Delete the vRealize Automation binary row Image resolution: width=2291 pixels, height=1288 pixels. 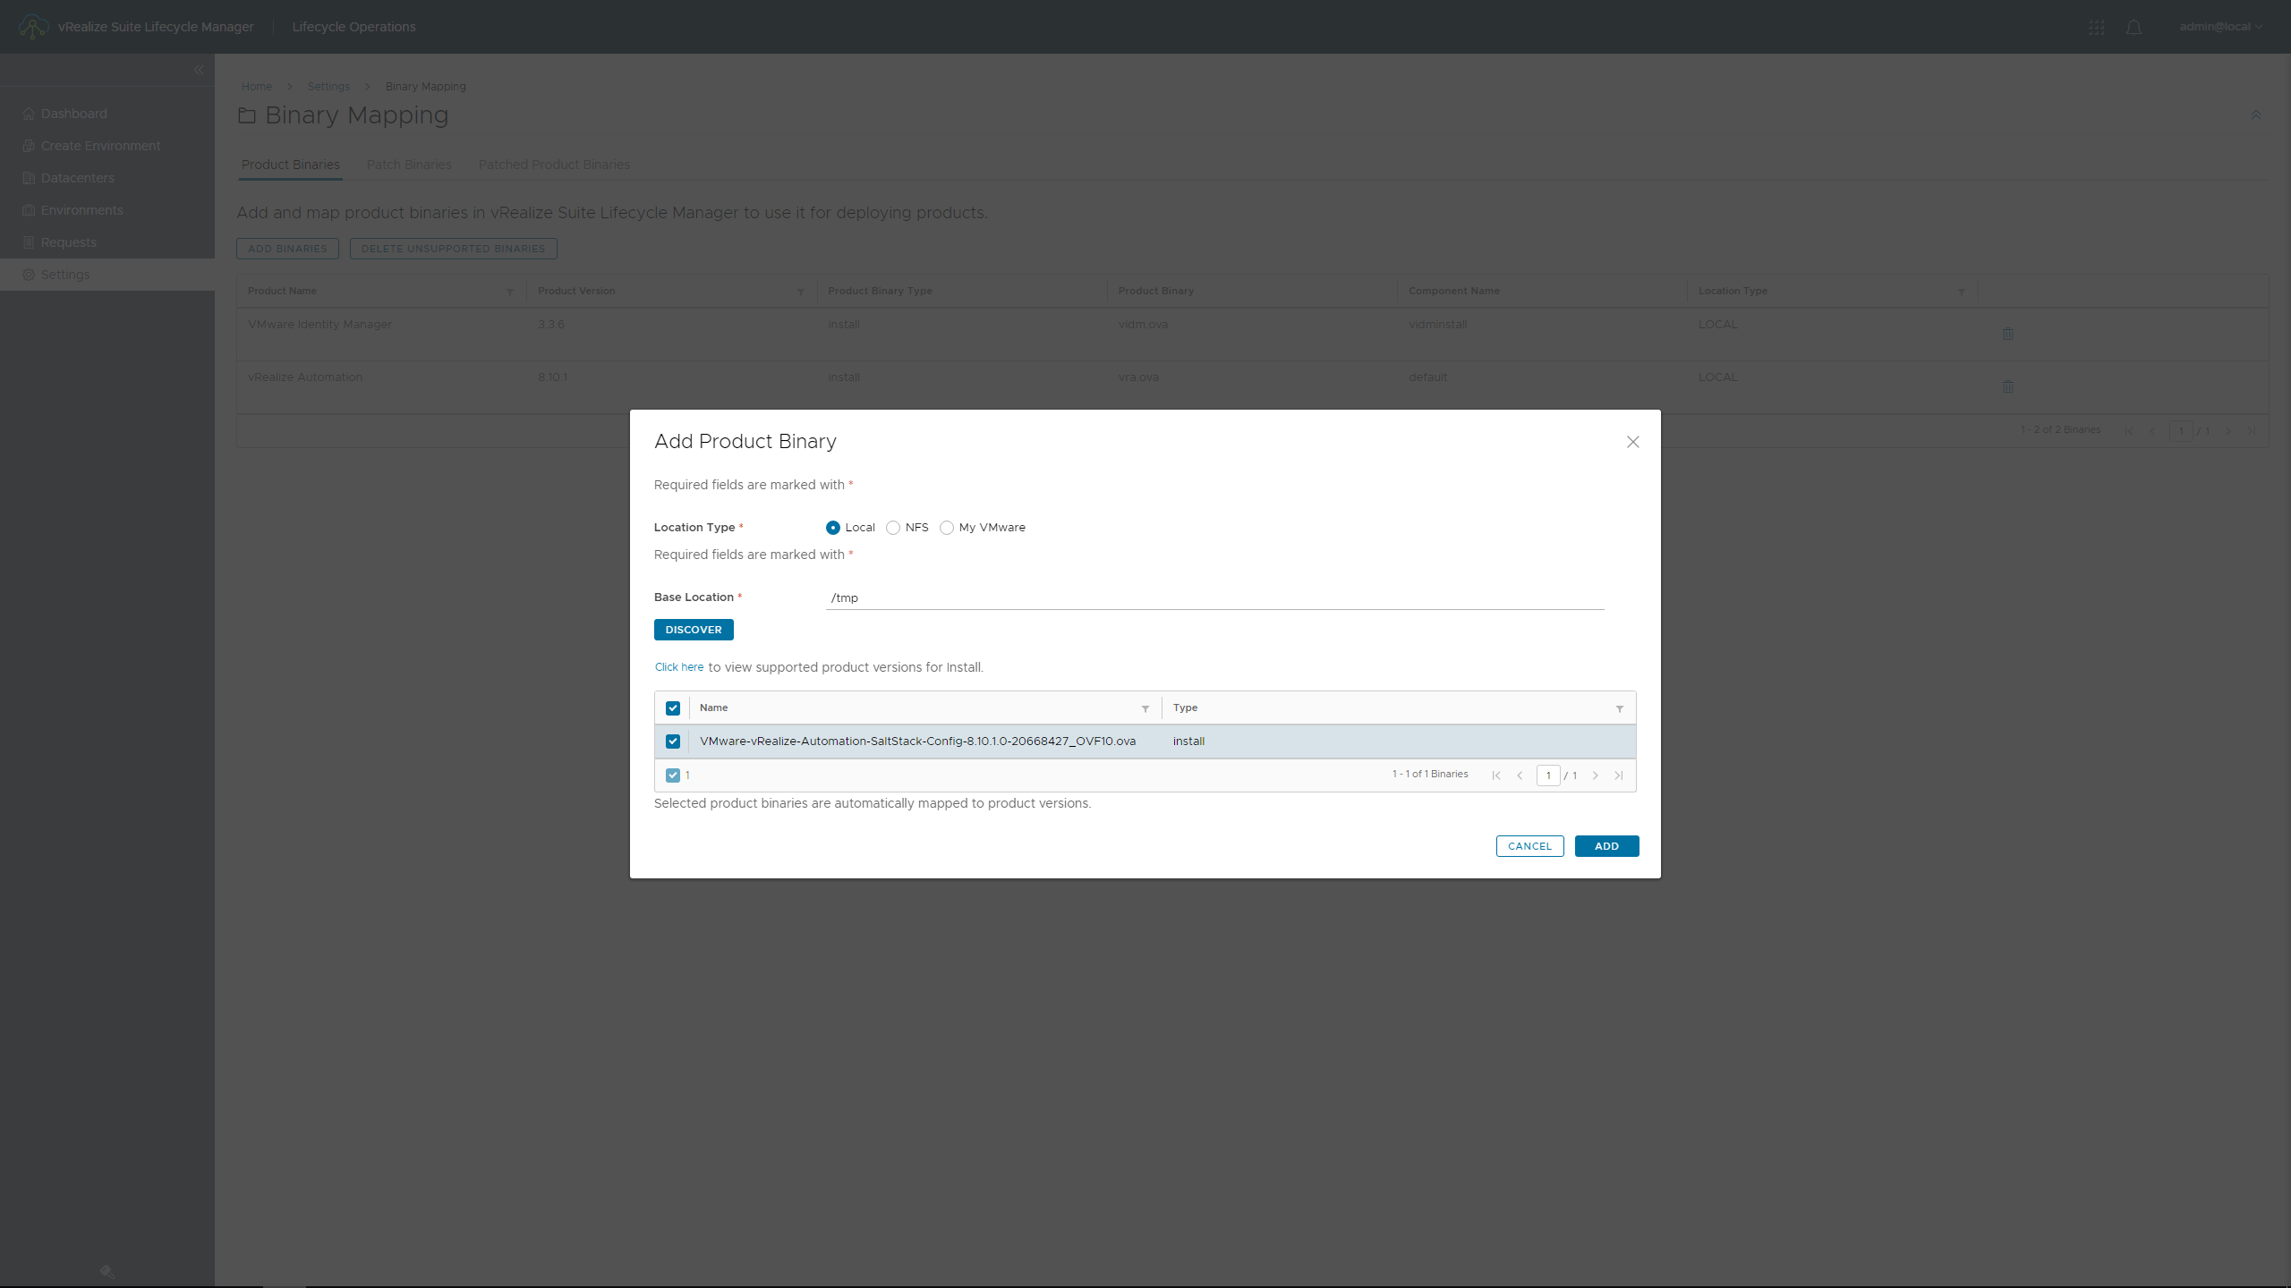[x=2007, y=386]
